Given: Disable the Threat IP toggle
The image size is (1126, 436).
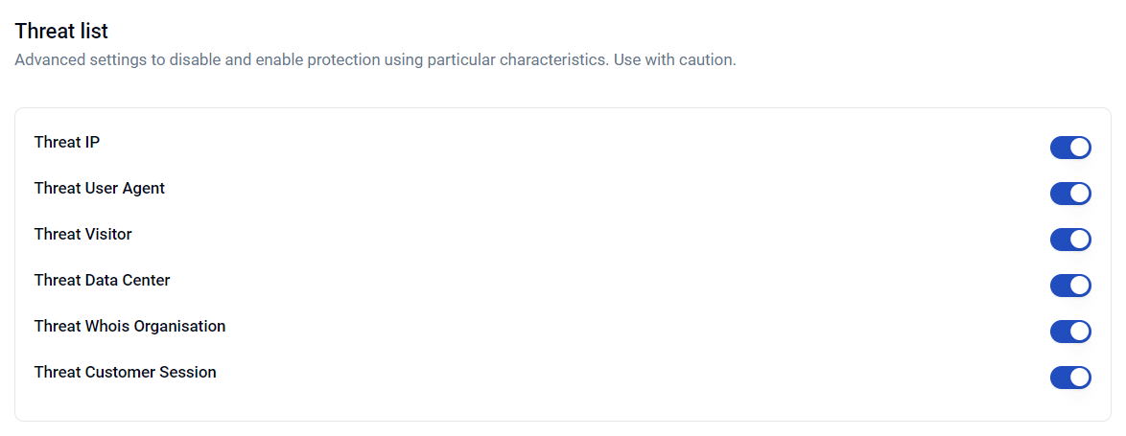Looking at the screenshot, I should pos(1070,148).
